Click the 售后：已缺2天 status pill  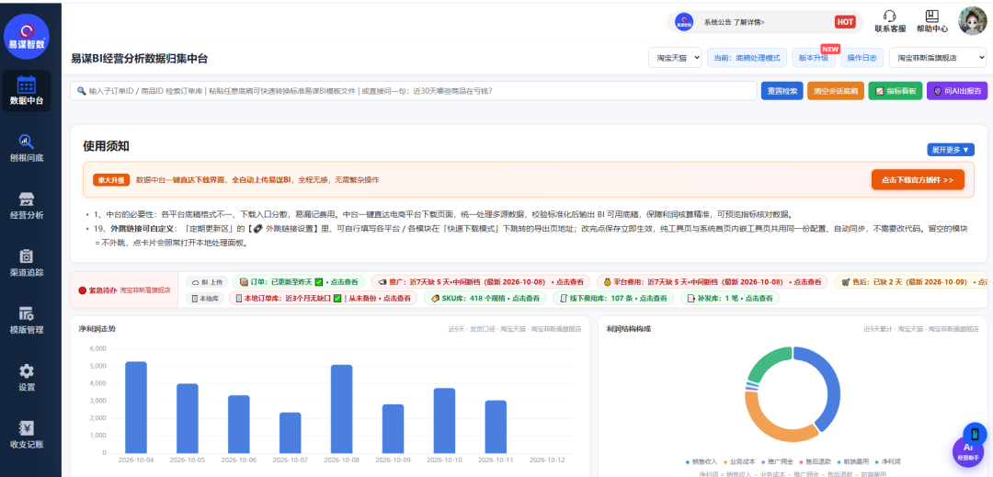click(910, 282)
